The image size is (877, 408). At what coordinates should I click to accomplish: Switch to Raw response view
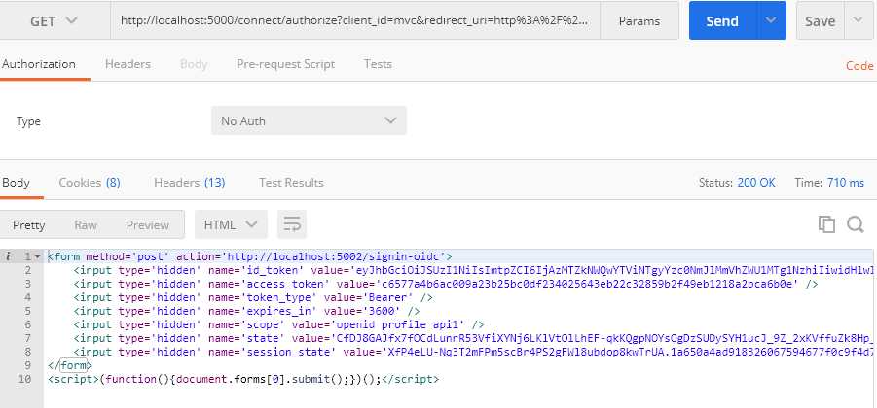coord(86,225)
